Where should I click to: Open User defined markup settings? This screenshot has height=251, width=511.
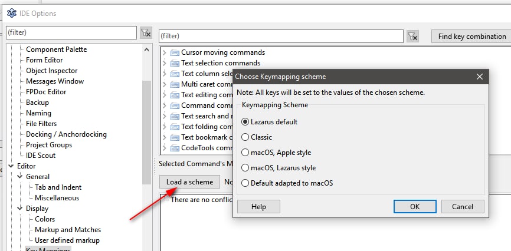pyautogui.click(x=67, y=240)
